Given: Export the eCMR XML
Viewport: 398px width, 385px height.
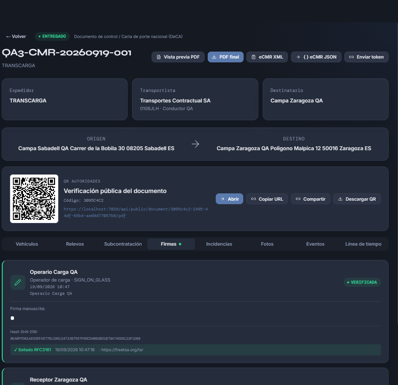Looking at the screenshot, I should [x=267, y=57].
